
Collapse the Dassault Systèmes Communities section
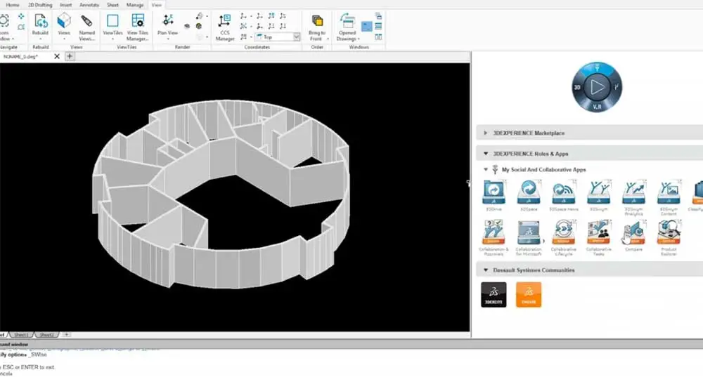486,270
